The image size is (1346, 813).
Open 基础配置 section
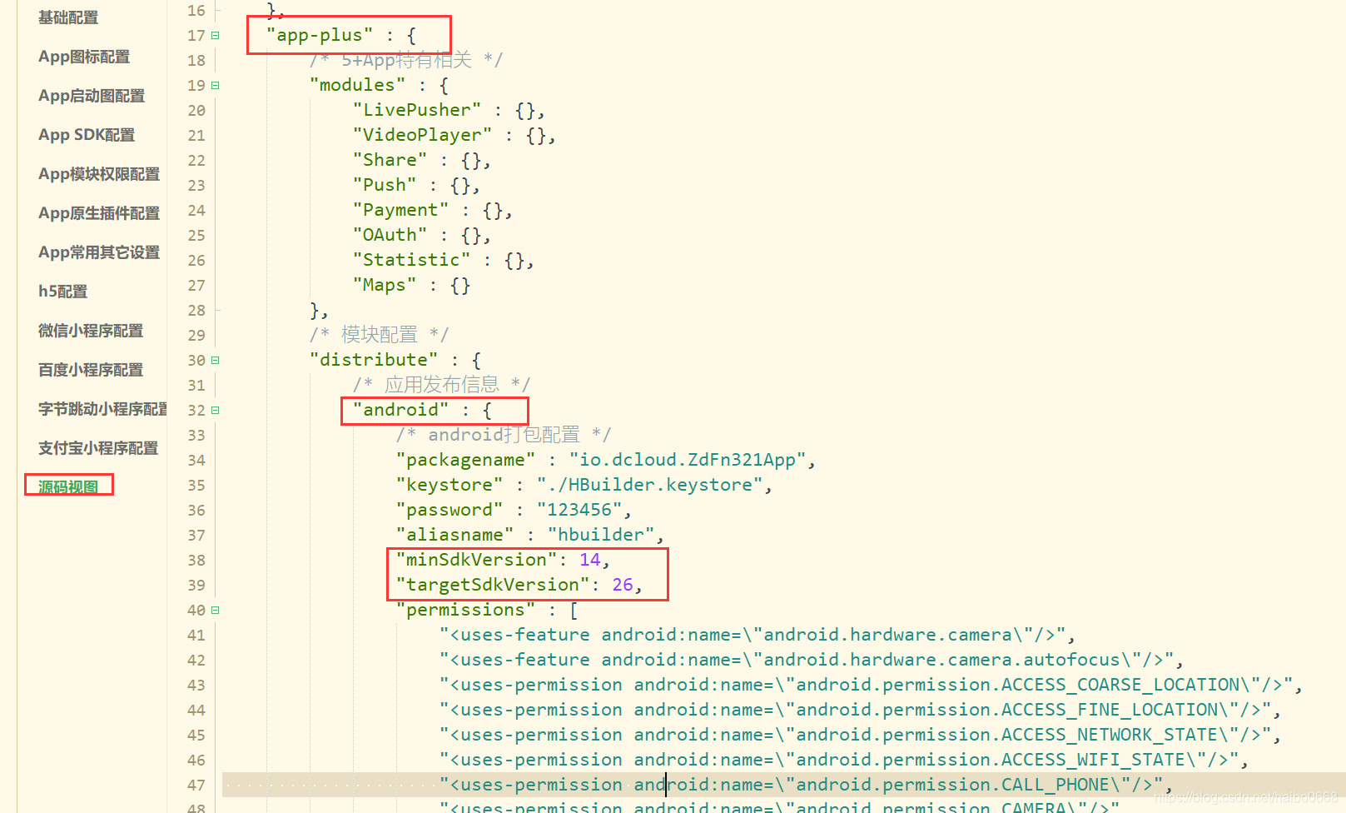tap(68, 17)
